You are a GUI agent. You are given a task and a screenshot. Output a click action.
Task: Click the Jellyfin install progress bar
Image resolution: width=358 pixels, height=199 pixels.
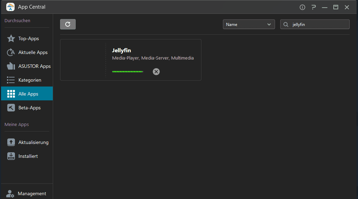[127, 72]
